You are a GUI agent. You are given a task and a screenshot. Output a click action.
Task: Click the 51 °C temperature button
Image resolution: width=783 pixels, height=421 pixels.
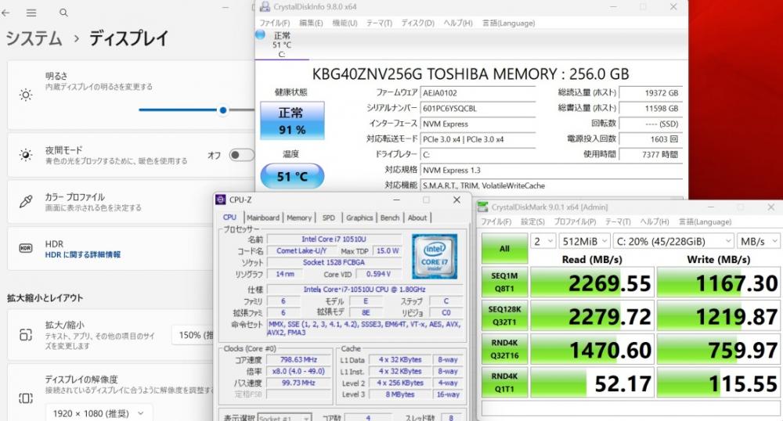coord(292,176)
